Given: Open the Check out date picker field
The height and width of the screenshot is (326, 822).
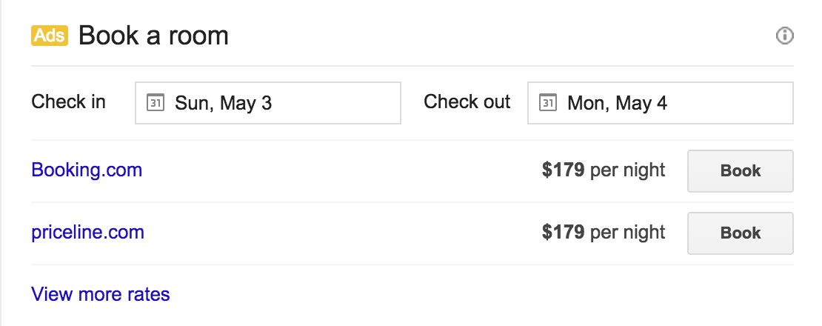Looking at the screenshot, I should (x=660, y=103).
